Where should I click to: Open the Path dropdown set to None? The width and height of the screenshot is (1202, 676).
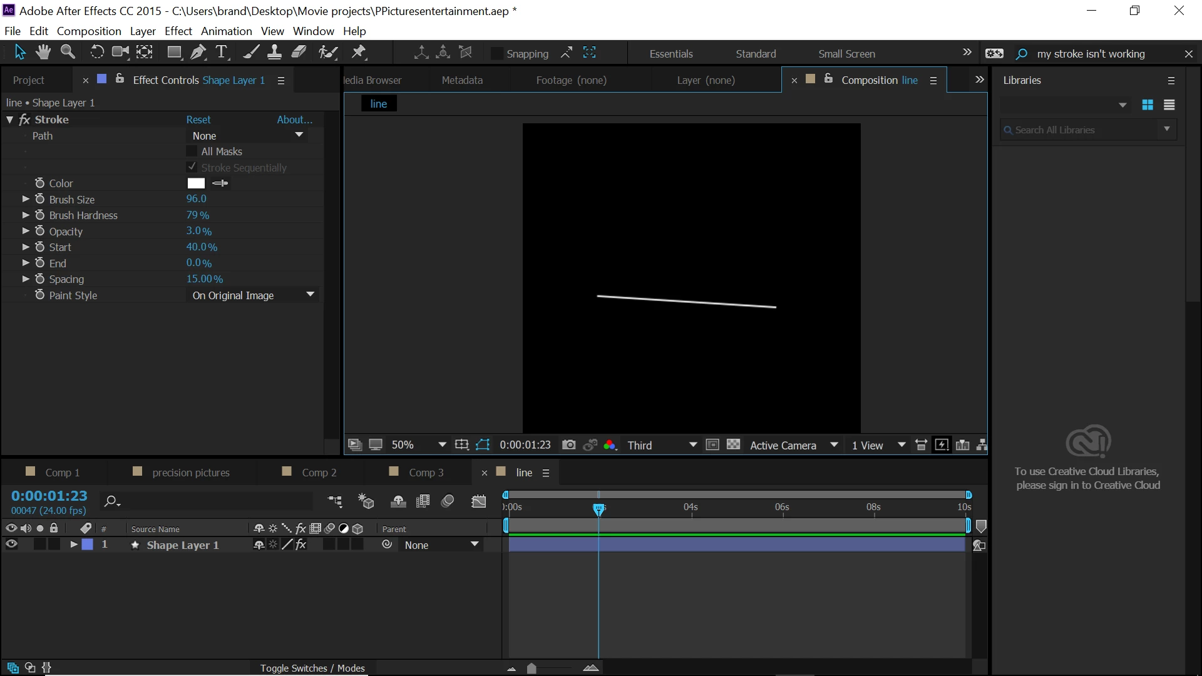(x=247, y=136)
